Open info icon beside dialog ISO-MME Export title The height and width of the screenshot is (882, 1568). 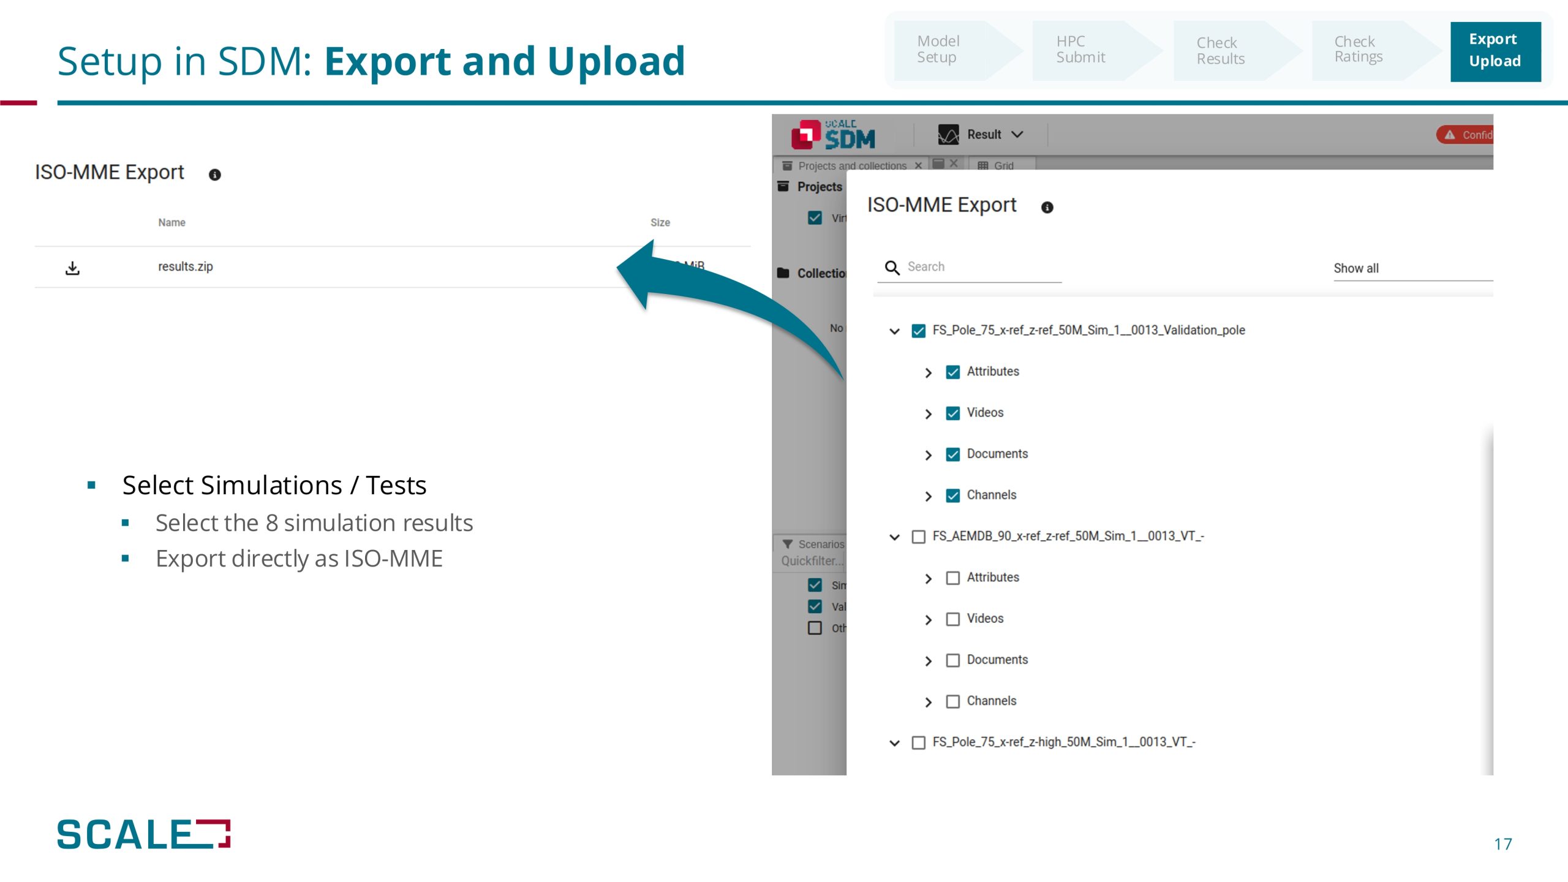click(x=1047, y=208)
